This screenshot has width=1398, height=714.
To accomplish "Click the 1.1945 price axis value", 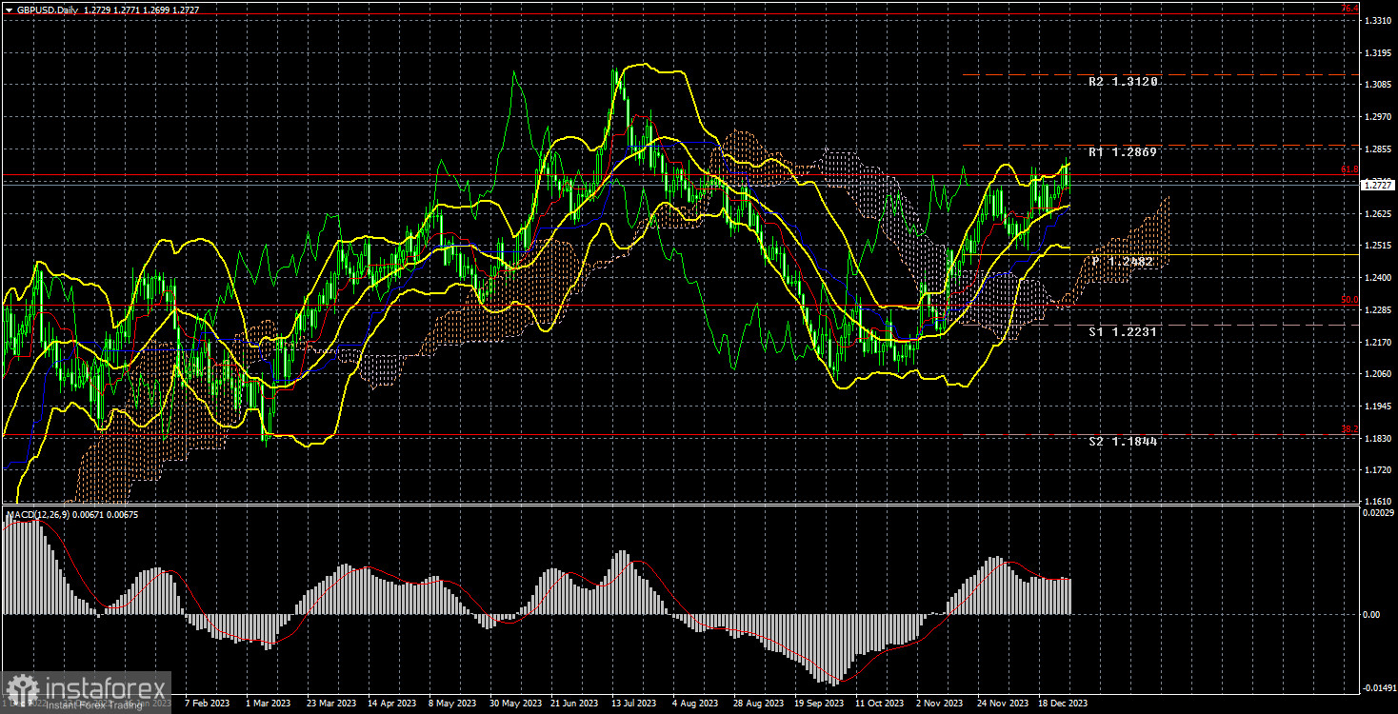I will 1378,406.
